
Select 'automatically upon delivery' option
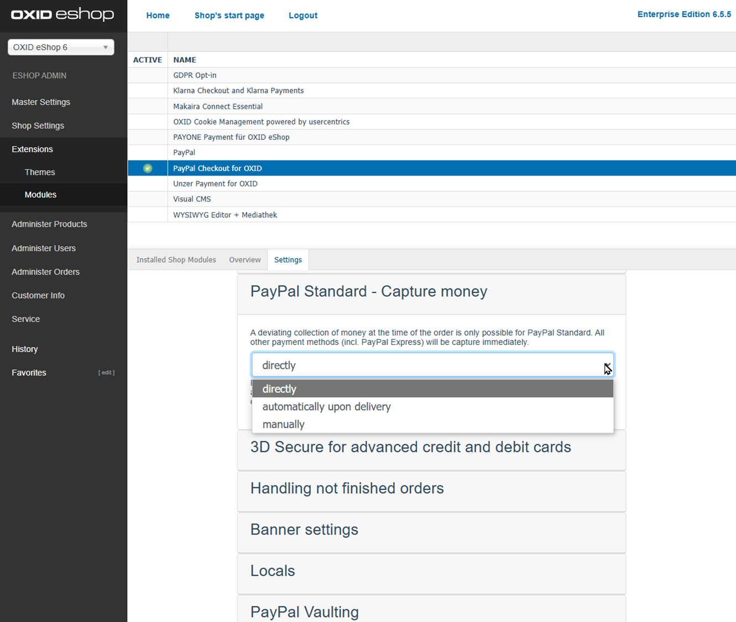point(326,406)
